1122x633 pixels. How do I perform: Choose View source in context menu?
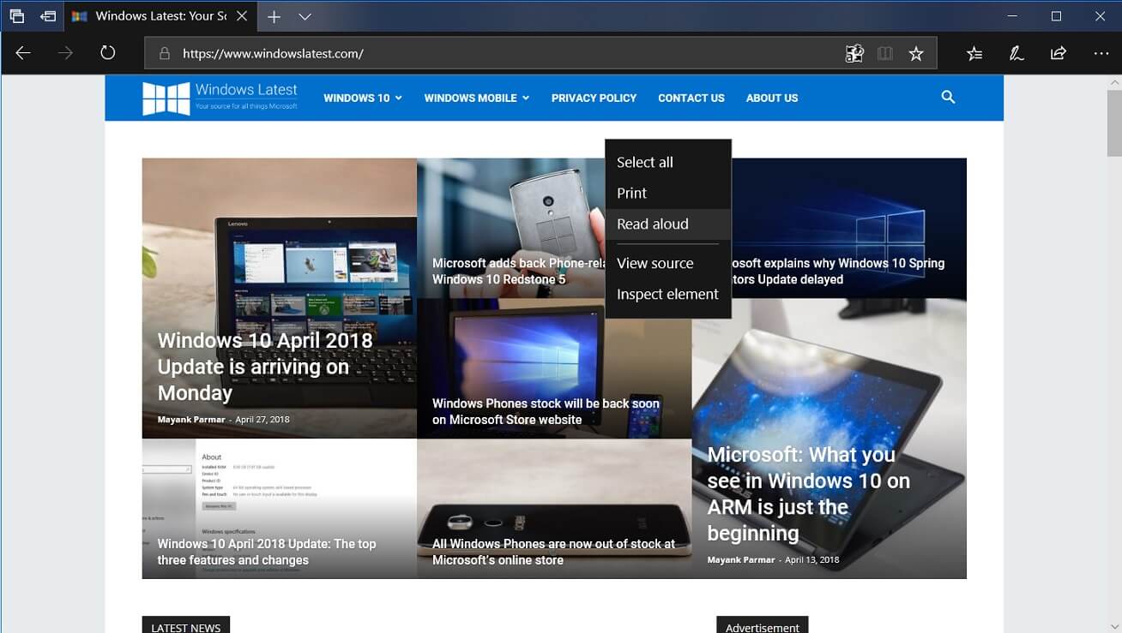coord(668,263)
